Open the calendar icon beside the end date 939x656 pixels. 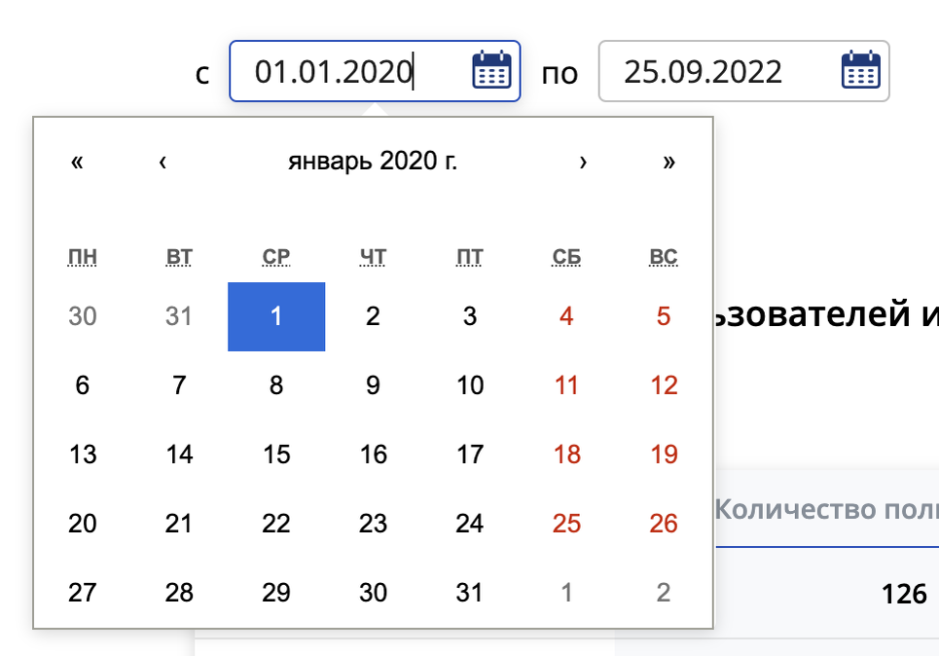[x=860, y=70]
